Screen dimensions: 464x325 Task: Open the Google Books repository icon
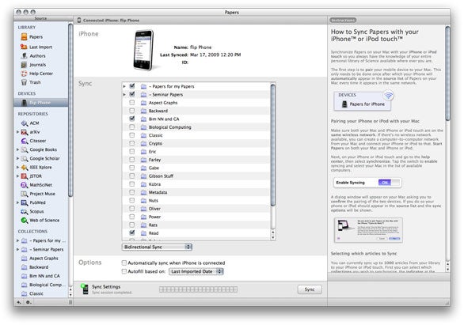25,149
